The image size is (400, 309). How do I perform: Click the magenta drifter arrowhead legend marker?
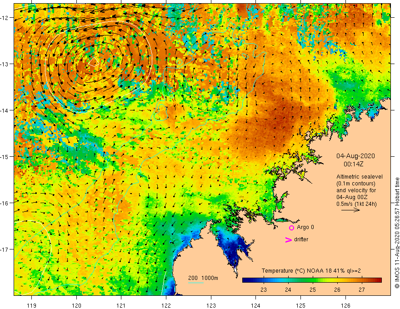click(289, 239)
